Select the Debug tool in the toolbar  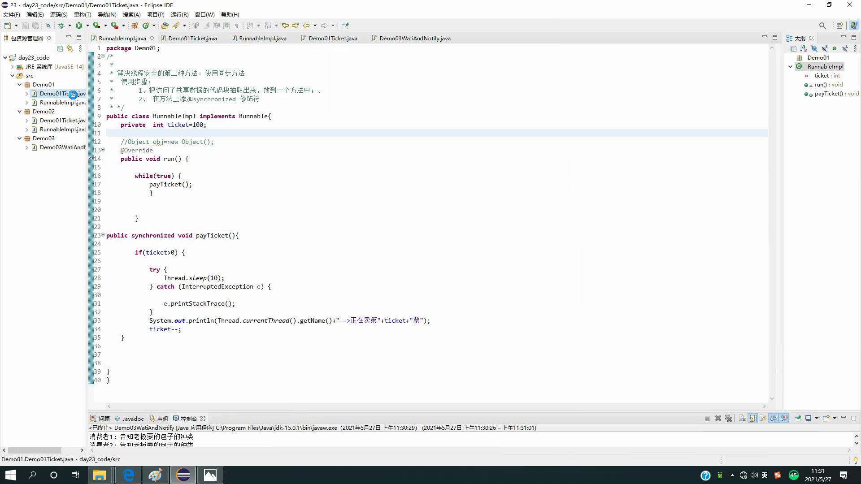[61, 26]
